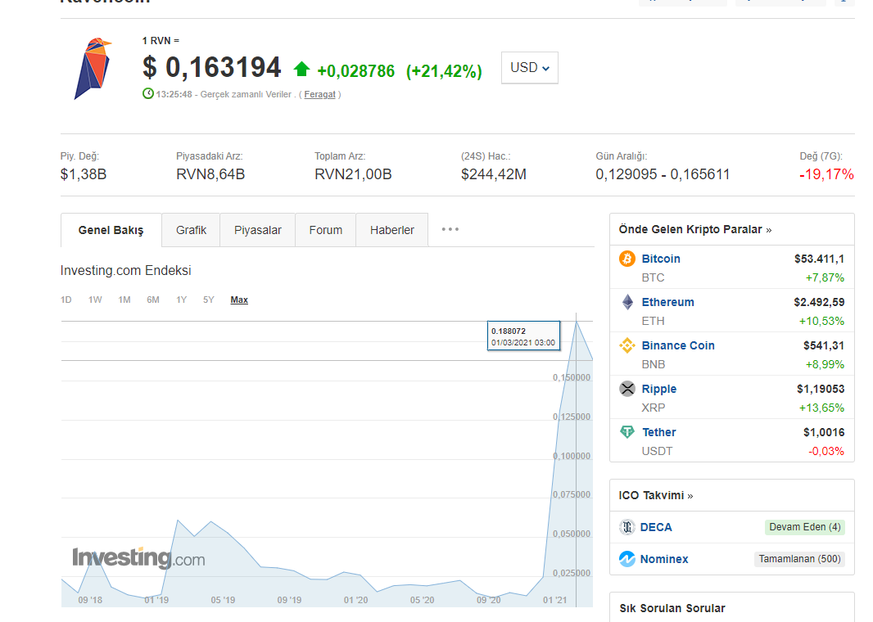
Task: Open the Grafik tab
Action: 191,230
